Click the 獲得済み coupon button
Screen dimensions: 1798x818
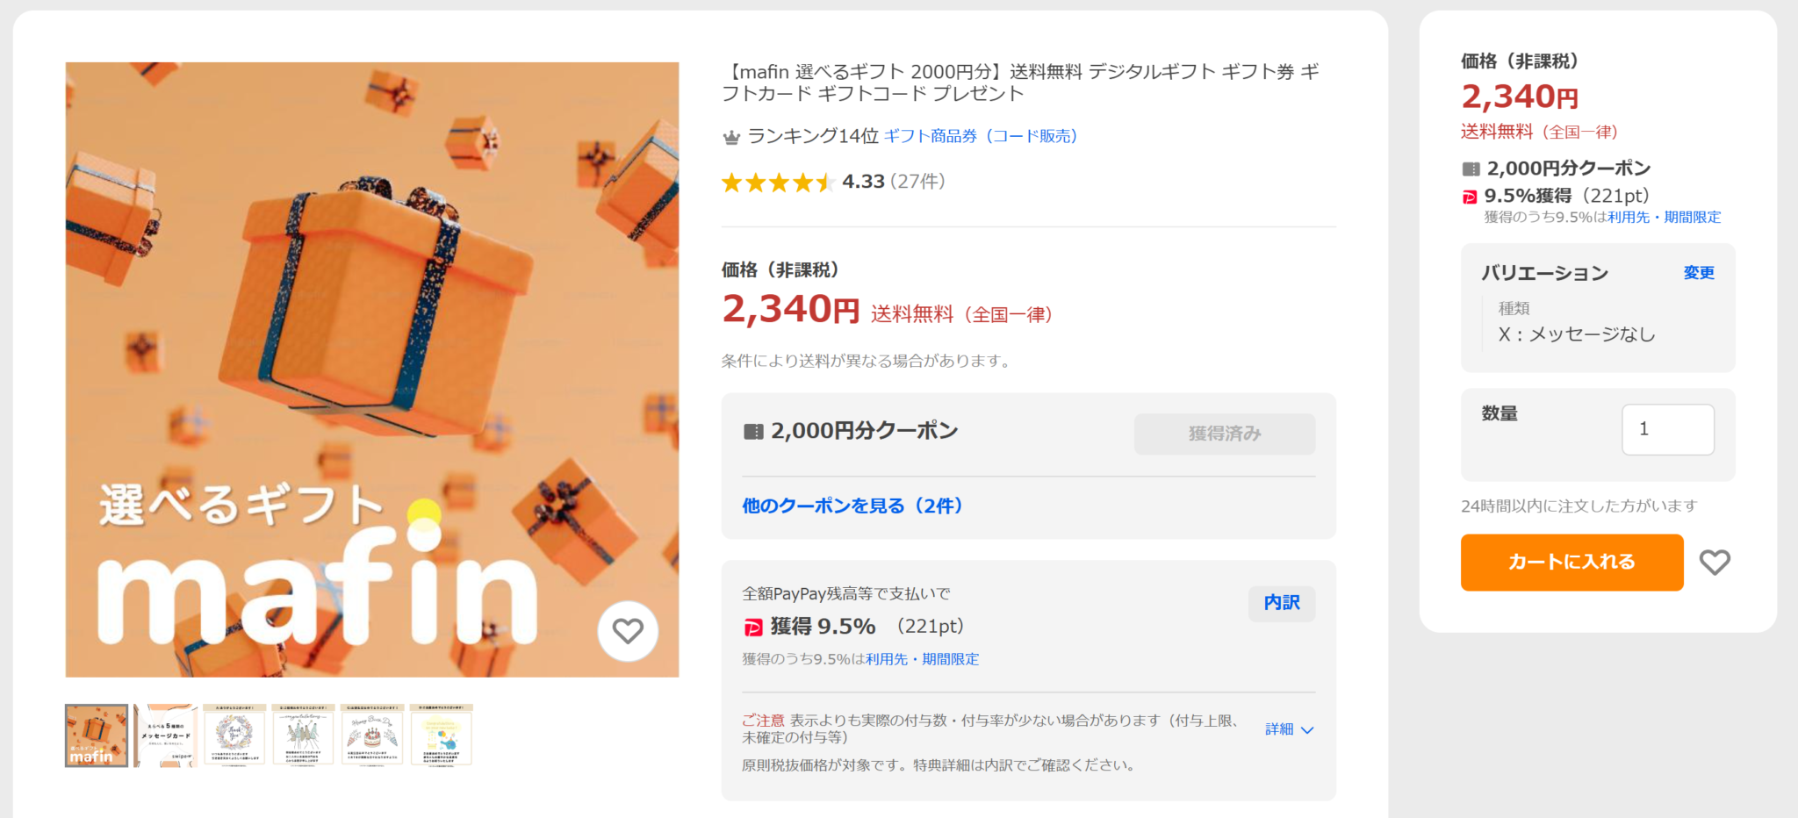[x=1224, y=434]
